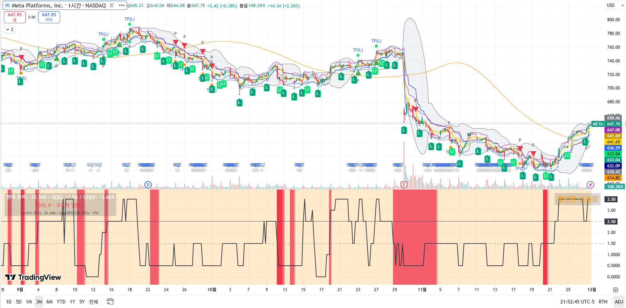626x308 pixels.
Task: Click the gray 616.43 price label
Action: (613, 172)
